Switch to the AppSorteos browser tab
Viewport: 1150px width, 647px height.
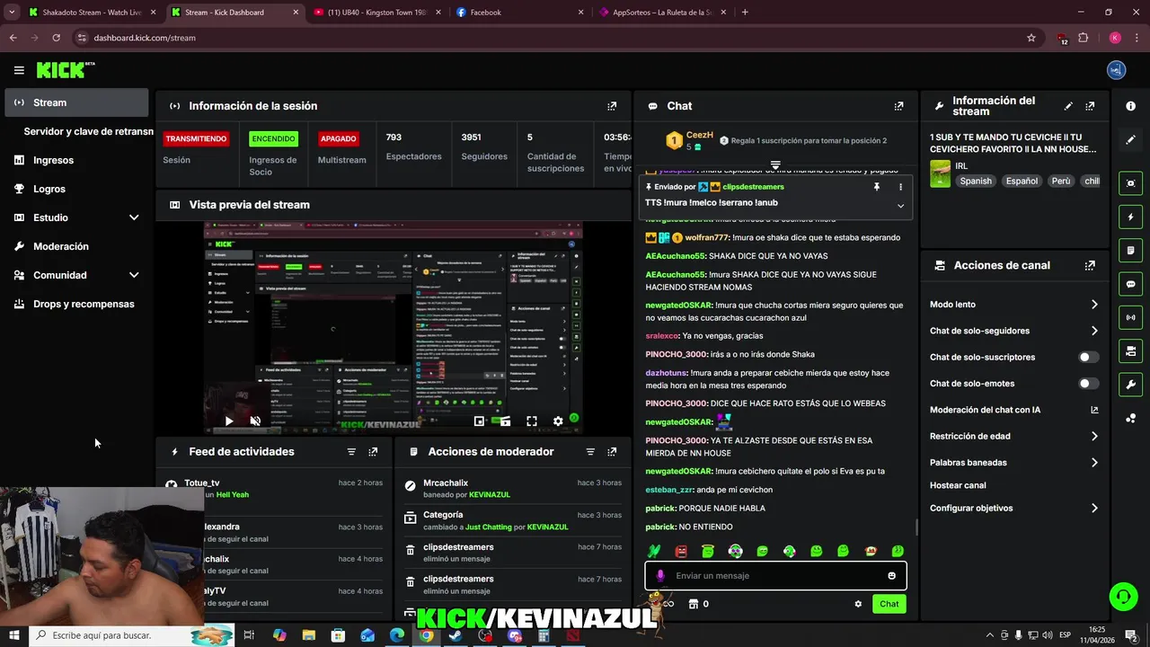(661, 13)
